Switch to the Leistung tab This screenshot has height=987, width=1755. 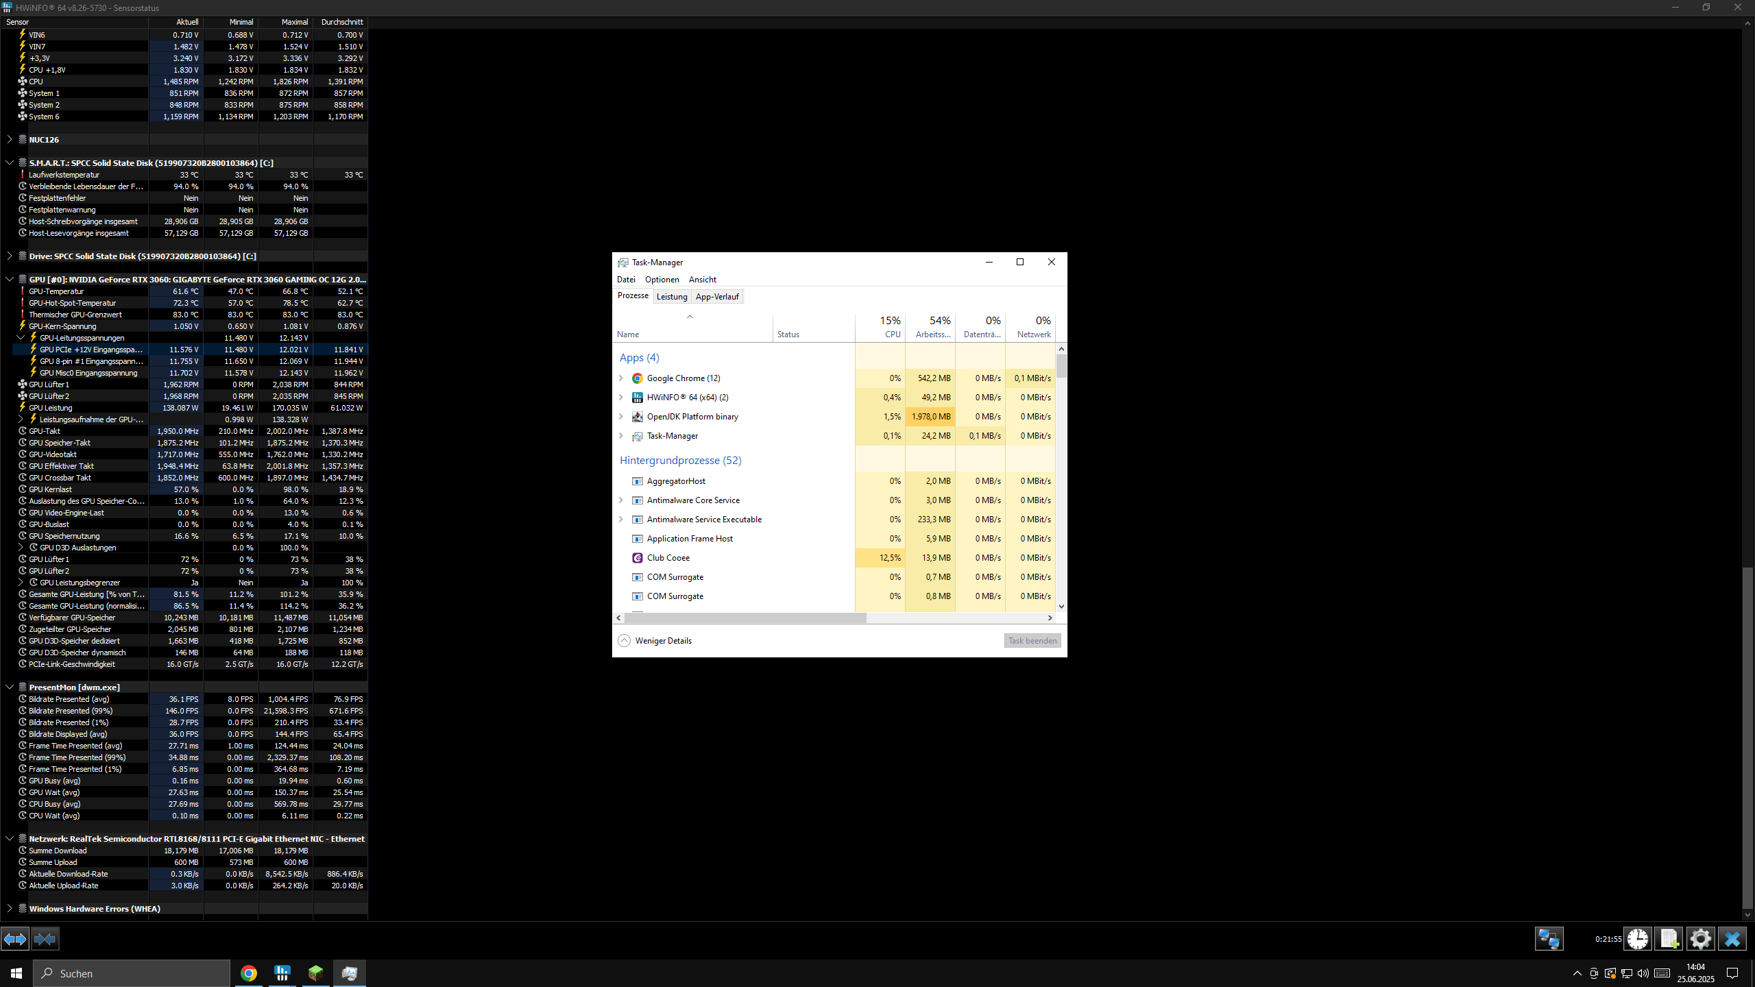click(671, 297)
